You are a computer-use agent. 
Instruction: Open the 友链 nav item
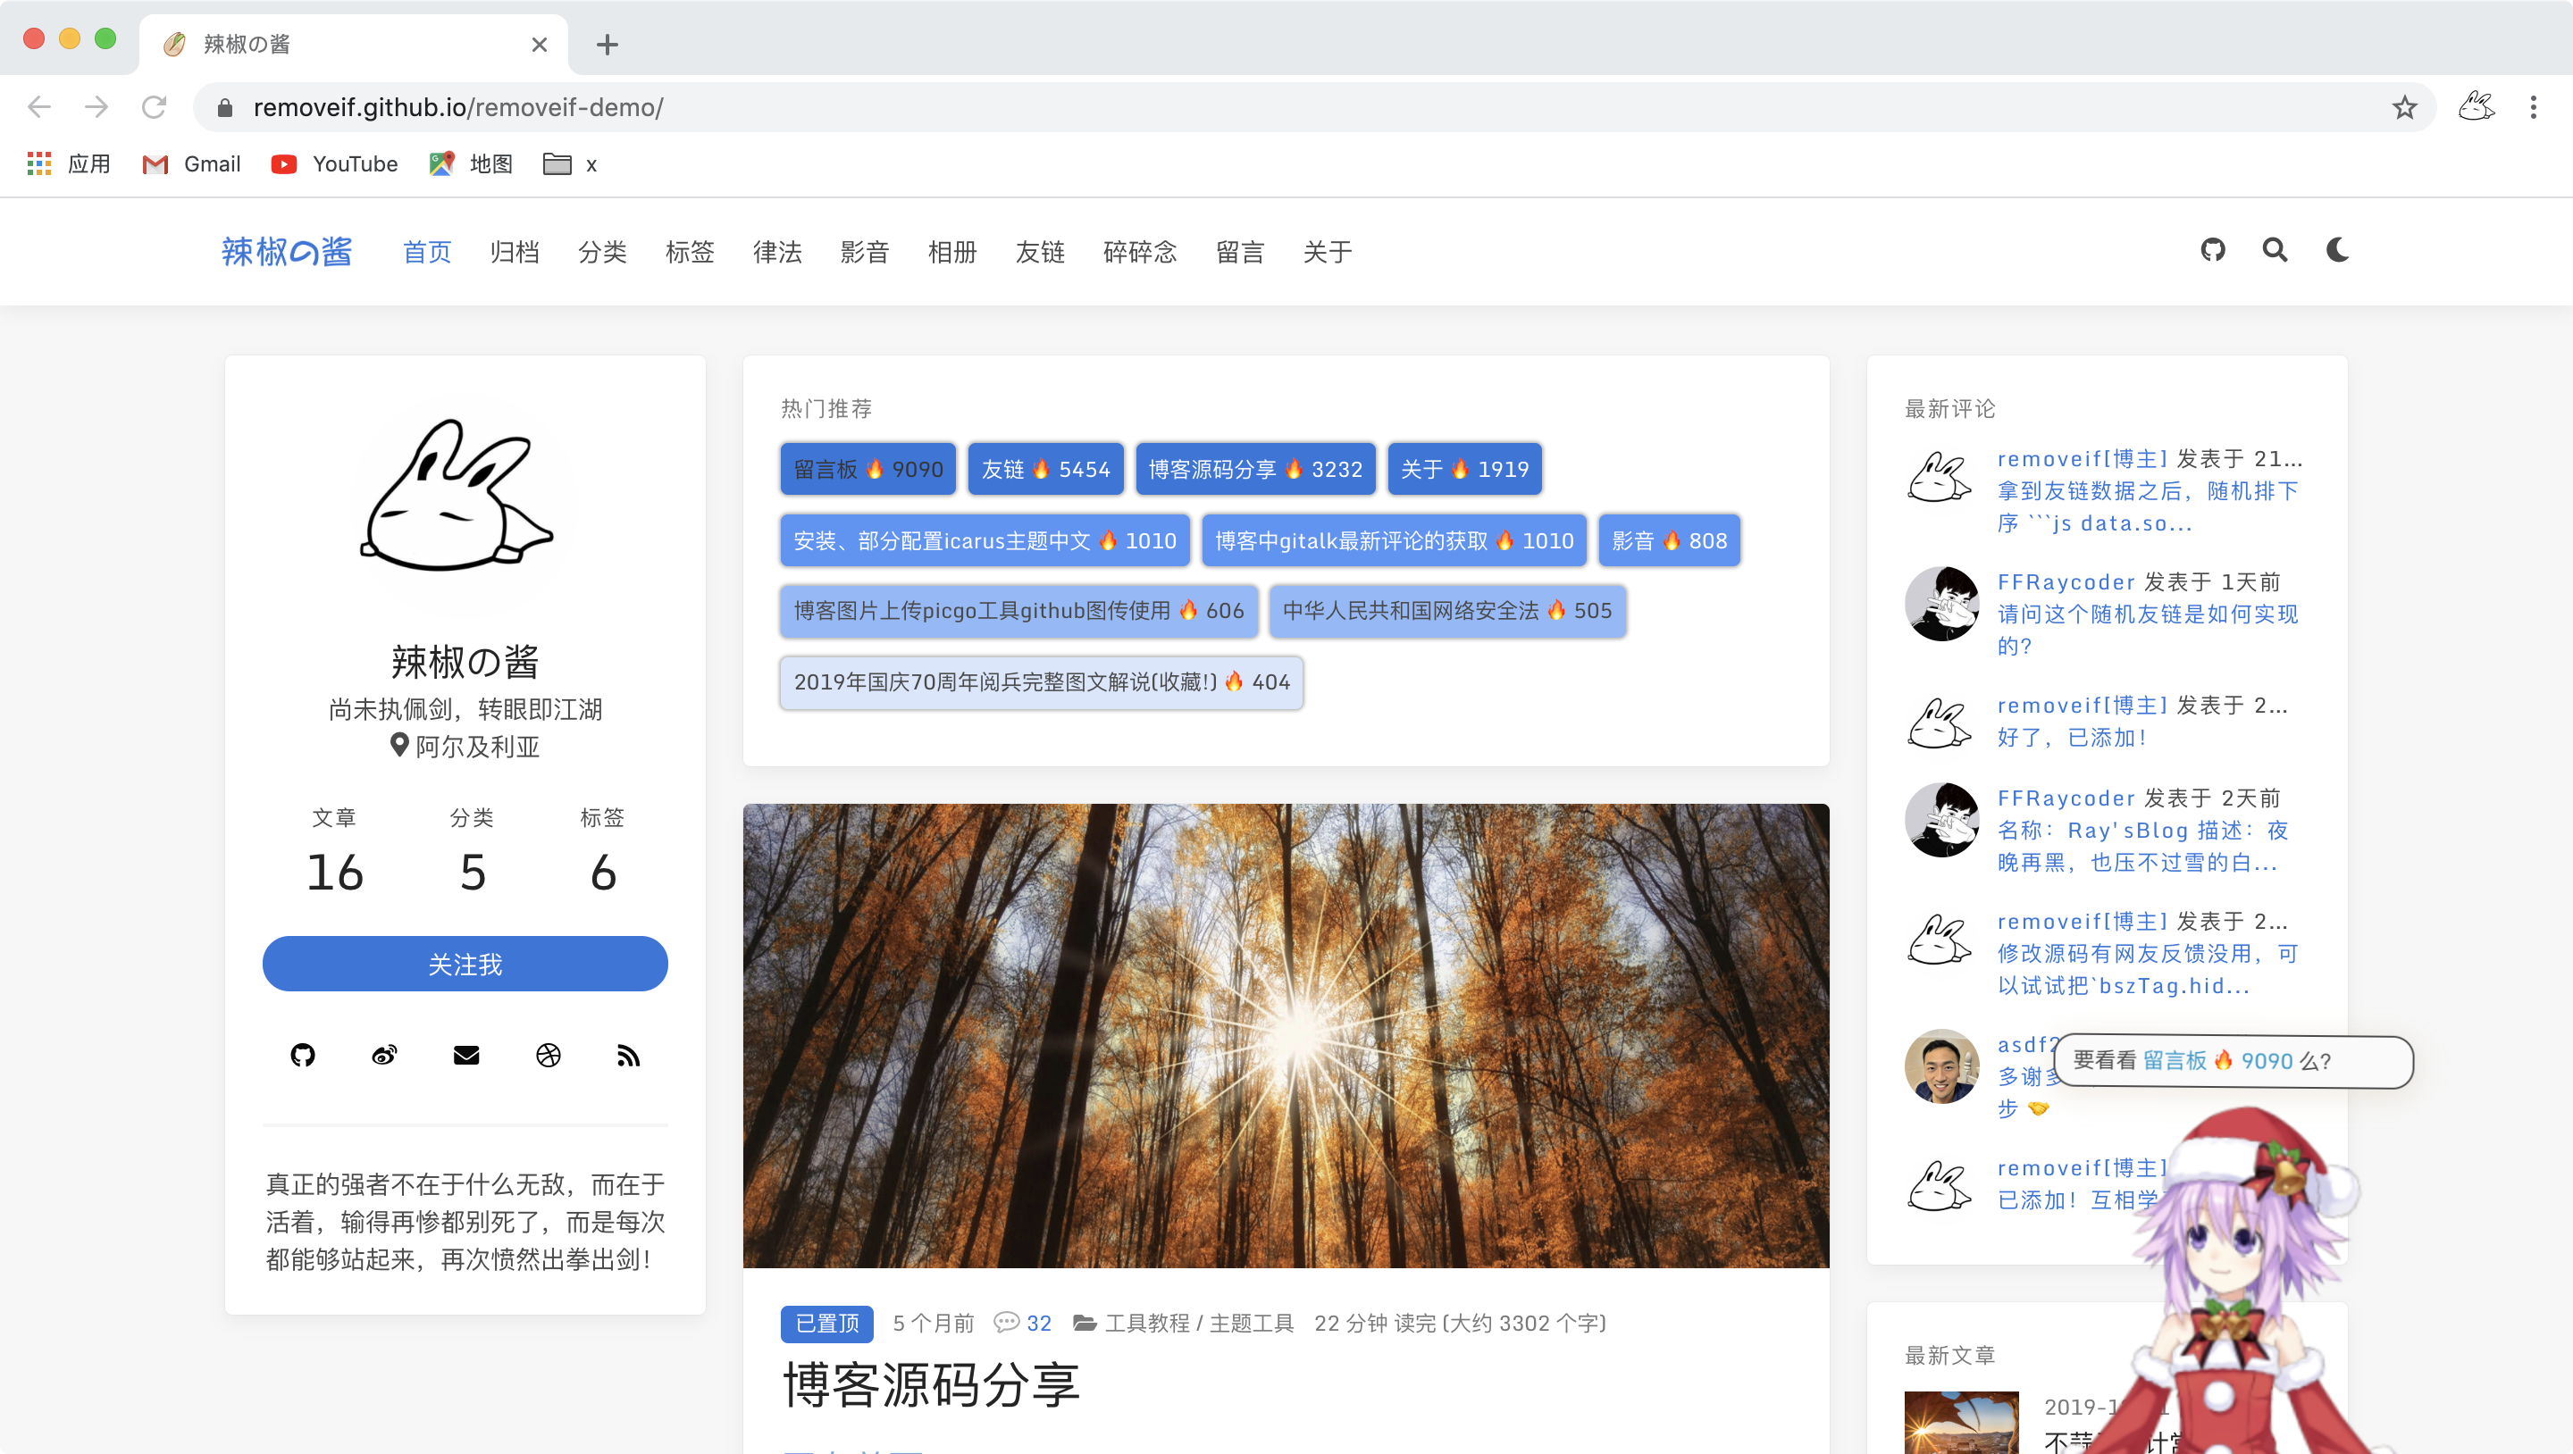pyautogui.click(x=1041, y=252)
